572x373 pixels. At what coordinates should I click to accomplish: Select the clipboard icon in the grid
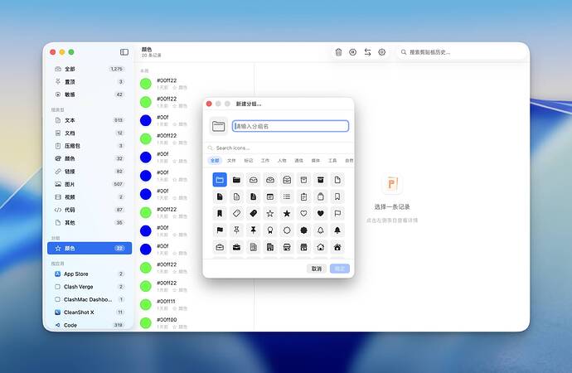tap(303, 196)
